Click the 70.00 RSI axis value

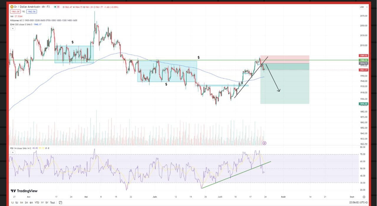click(363, 154)
